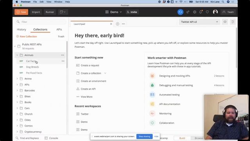Open the Team menu

tap(228, 12)
